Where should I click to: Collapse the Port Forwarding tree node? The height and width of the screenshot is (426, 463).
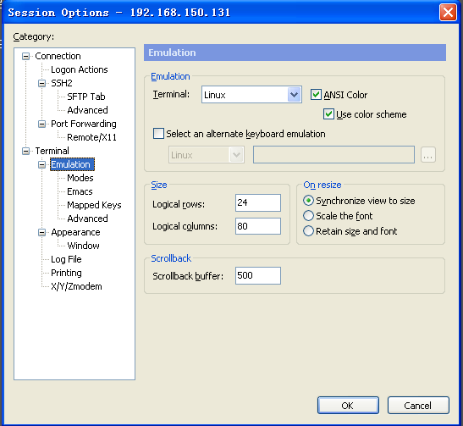(42, 124)
